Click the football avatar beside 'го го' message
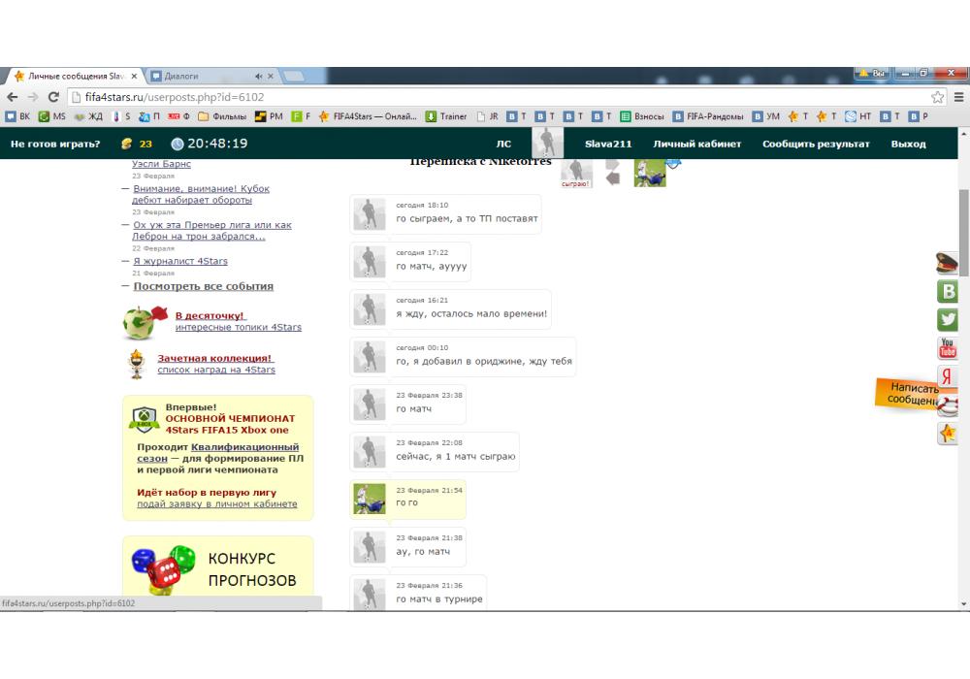The image size is (970, 679). click(370, 499)
